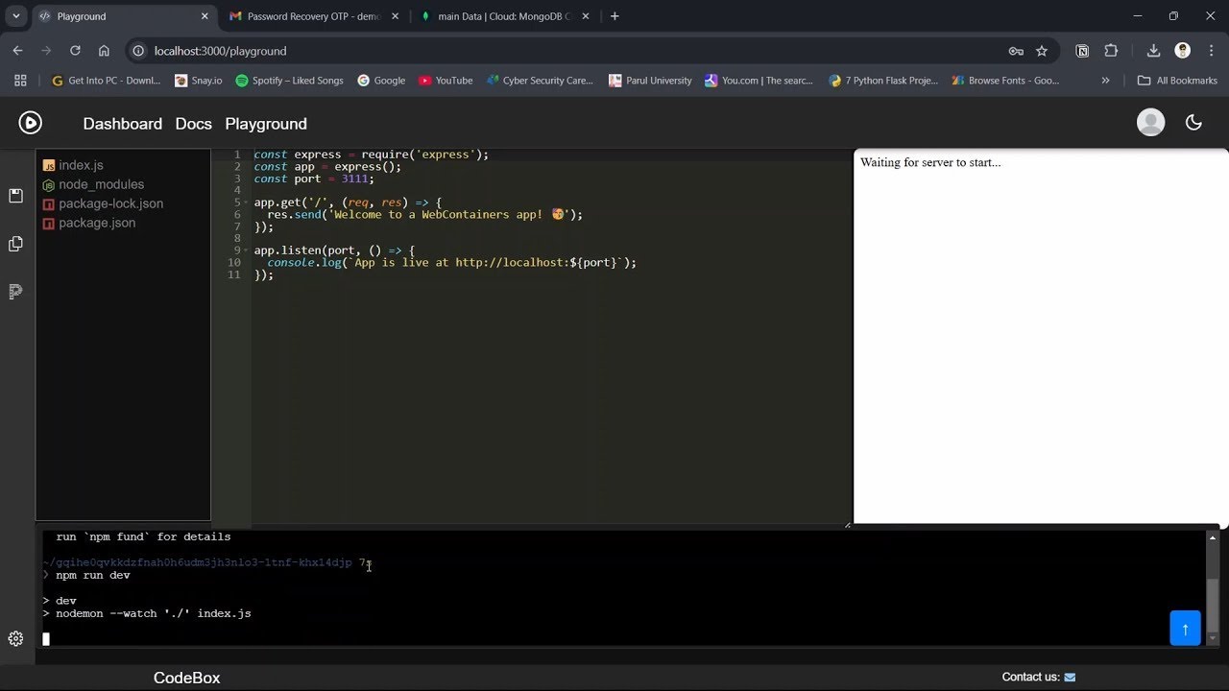Image resolution: width=1229 pixels, height=691 pixels.
Task: Click the Contact us mail icon
Action: pyautogui.click(x=1070, y=678)
